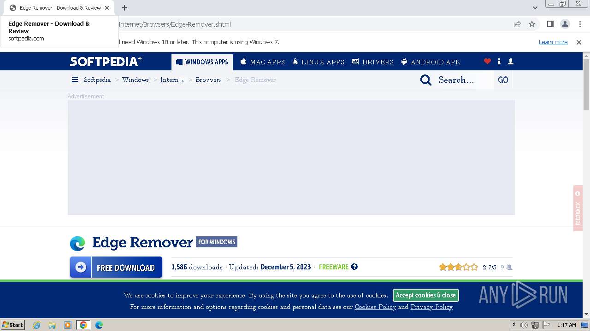This screenshot has width=590, height=331.
Task: Show hidden tray icons arrow
Action: [x=514, y=325]
